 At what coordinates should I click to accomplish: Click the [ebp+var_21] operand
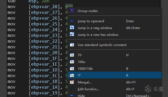tap(44, 47)
